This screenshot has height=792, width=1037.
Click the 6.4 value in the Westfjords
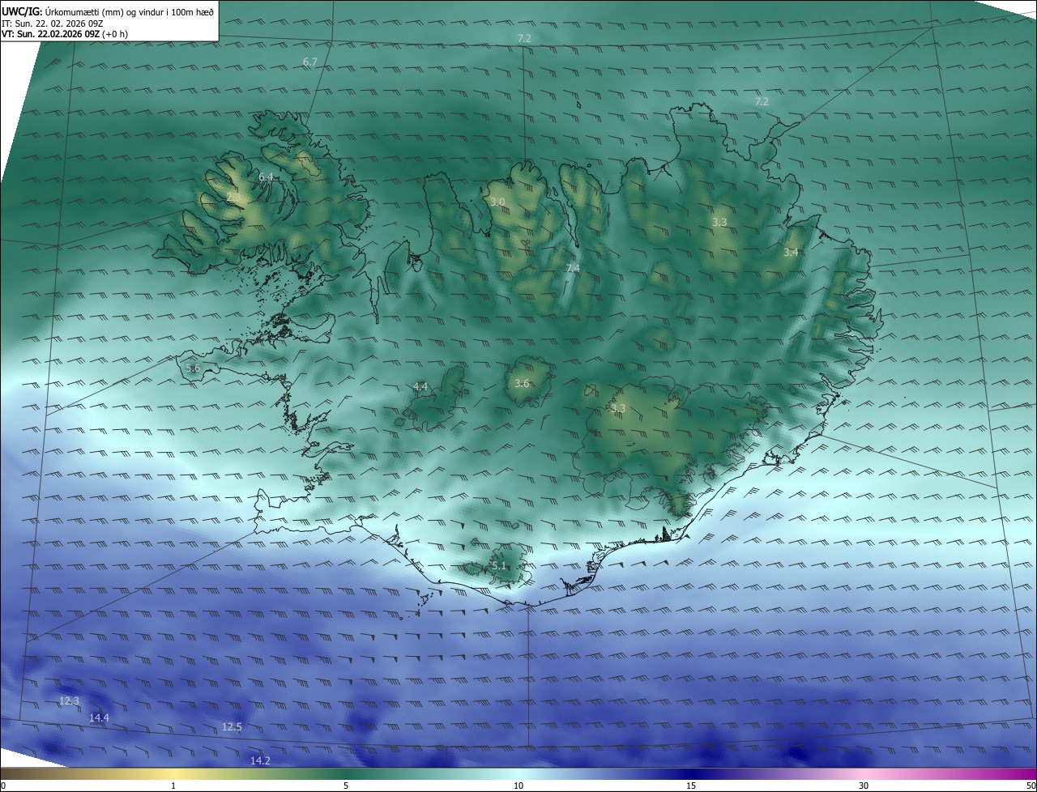266,177
